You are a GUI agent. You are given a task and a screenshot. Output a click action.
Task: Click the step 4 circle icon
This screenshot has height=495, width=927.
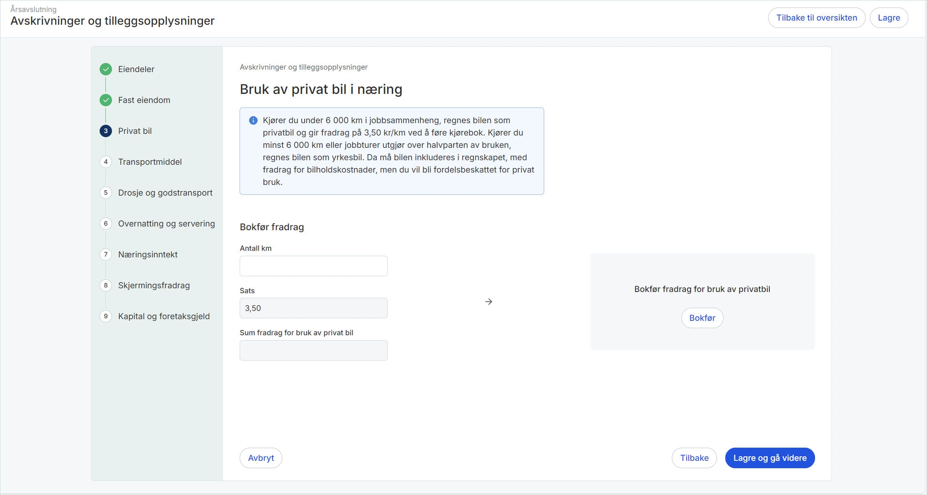click(x=106, y=162)
